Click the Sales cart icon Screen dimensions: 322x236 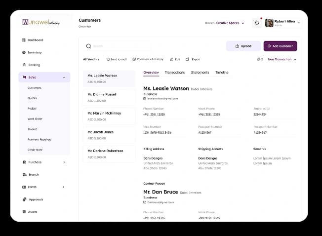pyautogui.click(x=24, y=77)
